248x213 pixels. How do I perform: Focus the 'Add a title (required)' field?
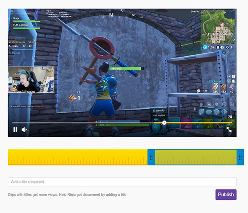(122, 182)
